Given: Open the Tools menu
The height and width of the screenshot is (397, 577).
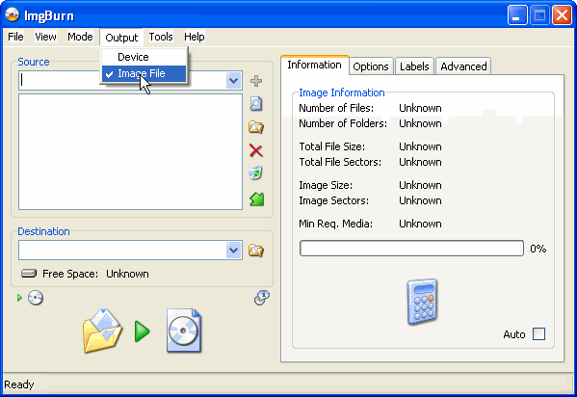Looking at the screenshot, I should coord(161,37).
